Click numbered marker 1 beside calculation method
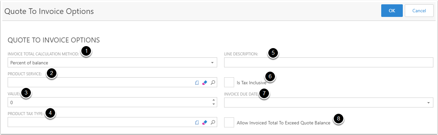This screenshot has height=135, width=438. tap(86, 51)
